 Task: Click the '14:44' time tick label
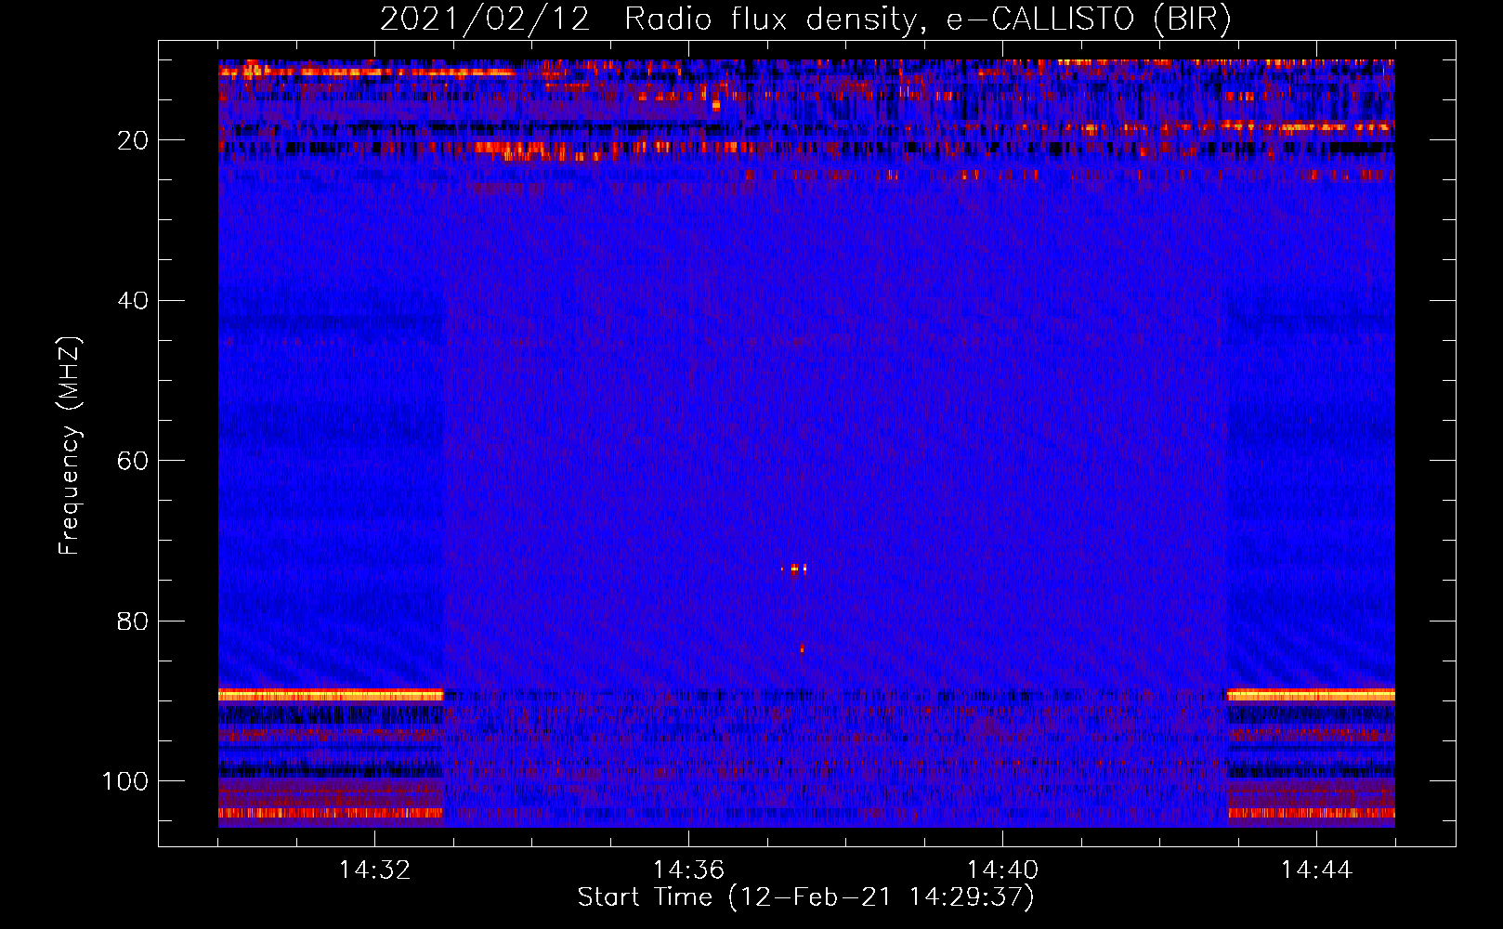tap(1316, 870)
